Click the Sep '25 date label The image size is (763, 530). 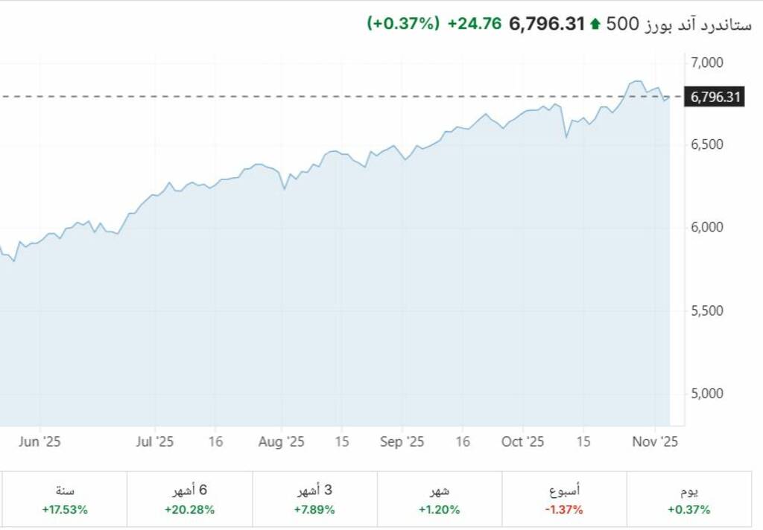pyautogui.click(x=402, y=441)
